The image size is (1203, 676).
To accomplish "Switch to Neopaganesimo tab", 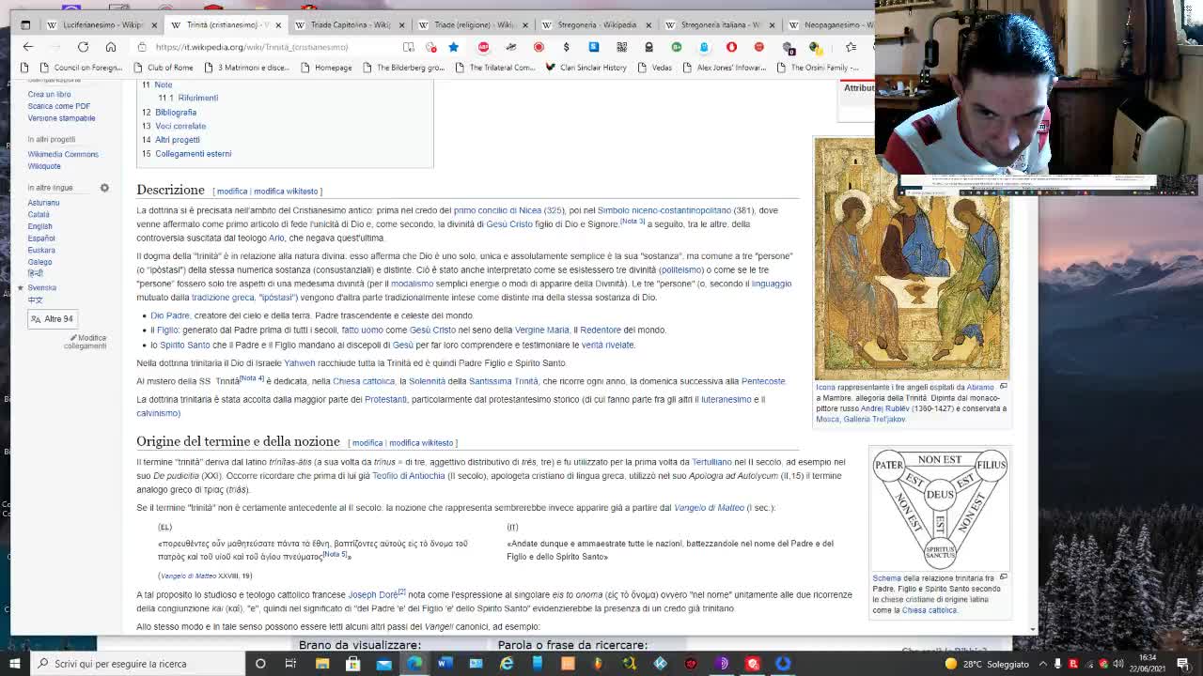I will (831, 24).
